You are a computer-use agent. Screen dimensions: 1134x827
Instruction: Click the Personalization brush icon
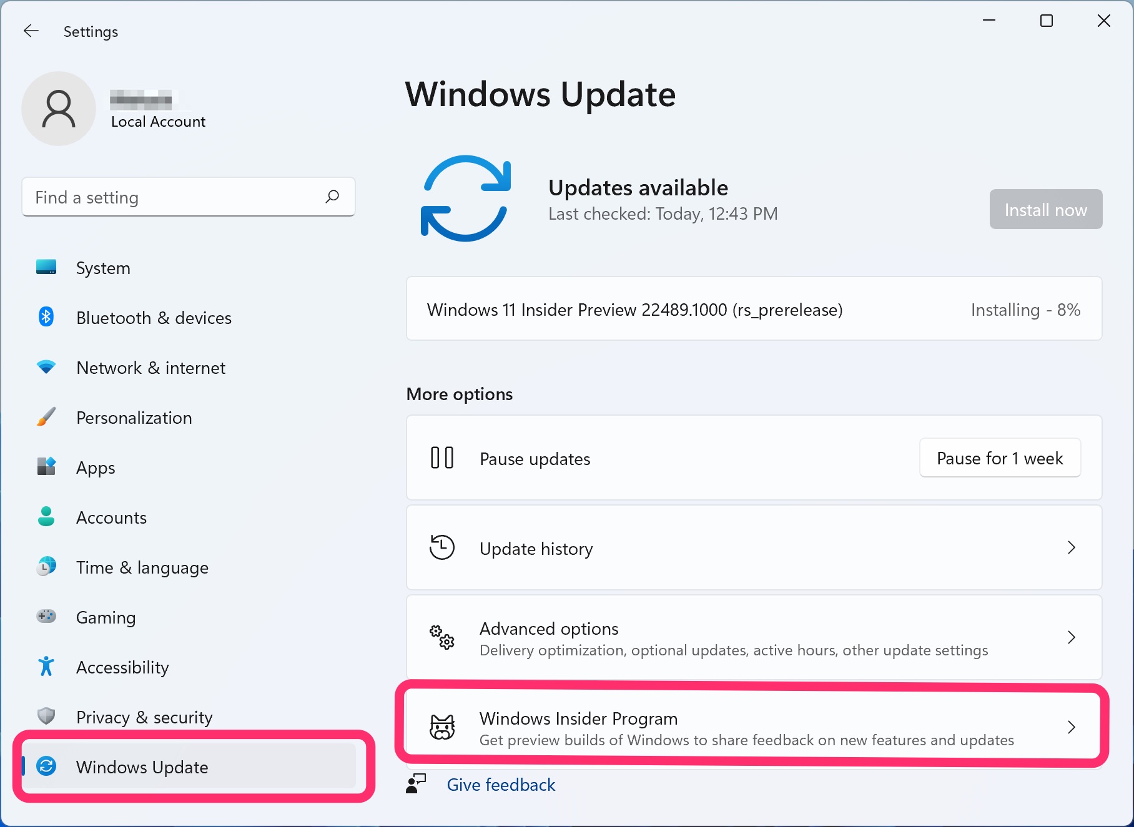[46, 417]
